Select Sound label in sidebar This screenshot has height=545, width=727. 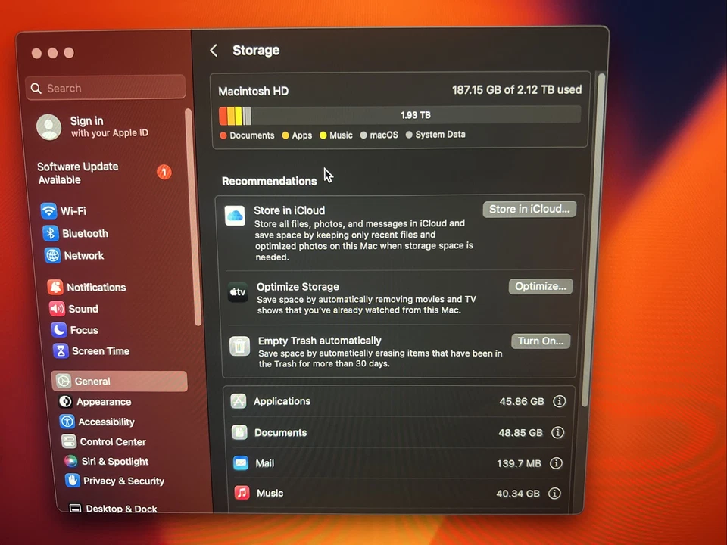[x=83, y=309]
